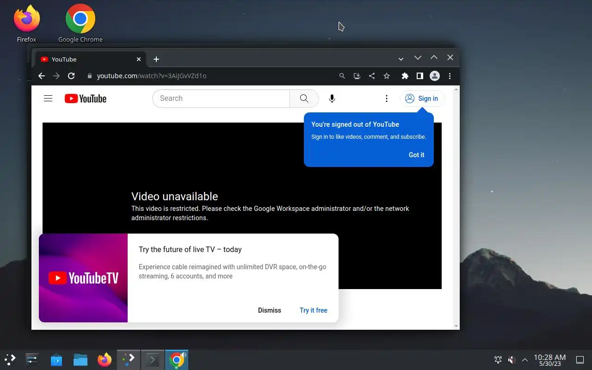Dismiss tooltip with Got it

coord(416,155)
